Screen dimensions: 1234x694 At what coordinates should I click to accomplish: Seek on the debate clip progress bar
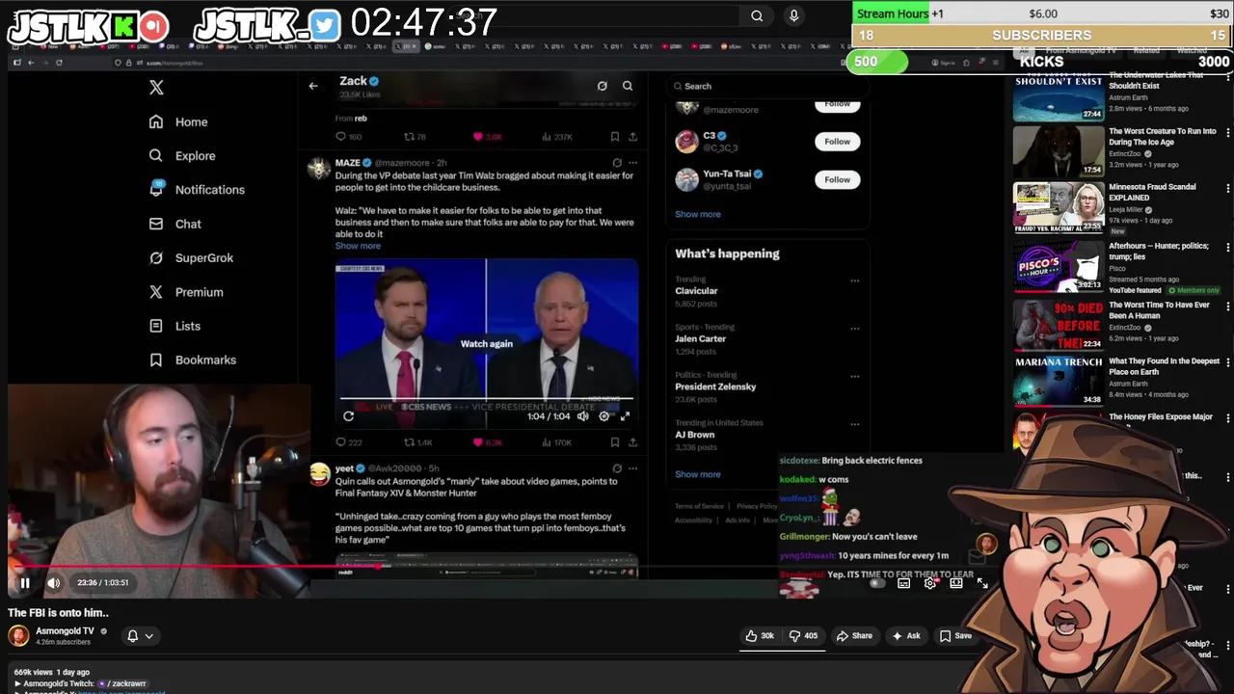[486, 397]
